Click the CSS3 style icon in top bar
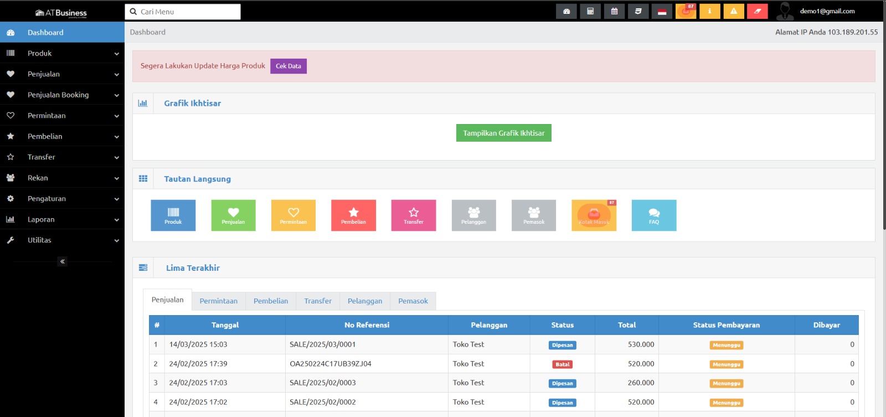886x417 pixels. (638, 11)
